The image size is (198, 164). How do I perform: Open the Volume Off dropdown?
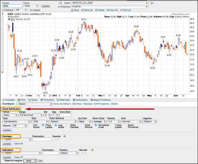(x=19, y=126)
